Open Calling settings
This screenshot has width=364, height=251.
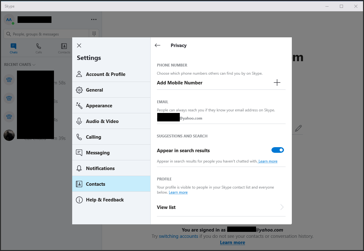tap(111, 137)
